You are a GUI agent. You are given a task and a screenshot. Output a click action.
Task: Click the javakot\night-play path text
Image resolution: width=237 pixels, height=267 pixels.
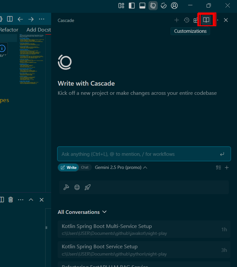click(114, 233)
